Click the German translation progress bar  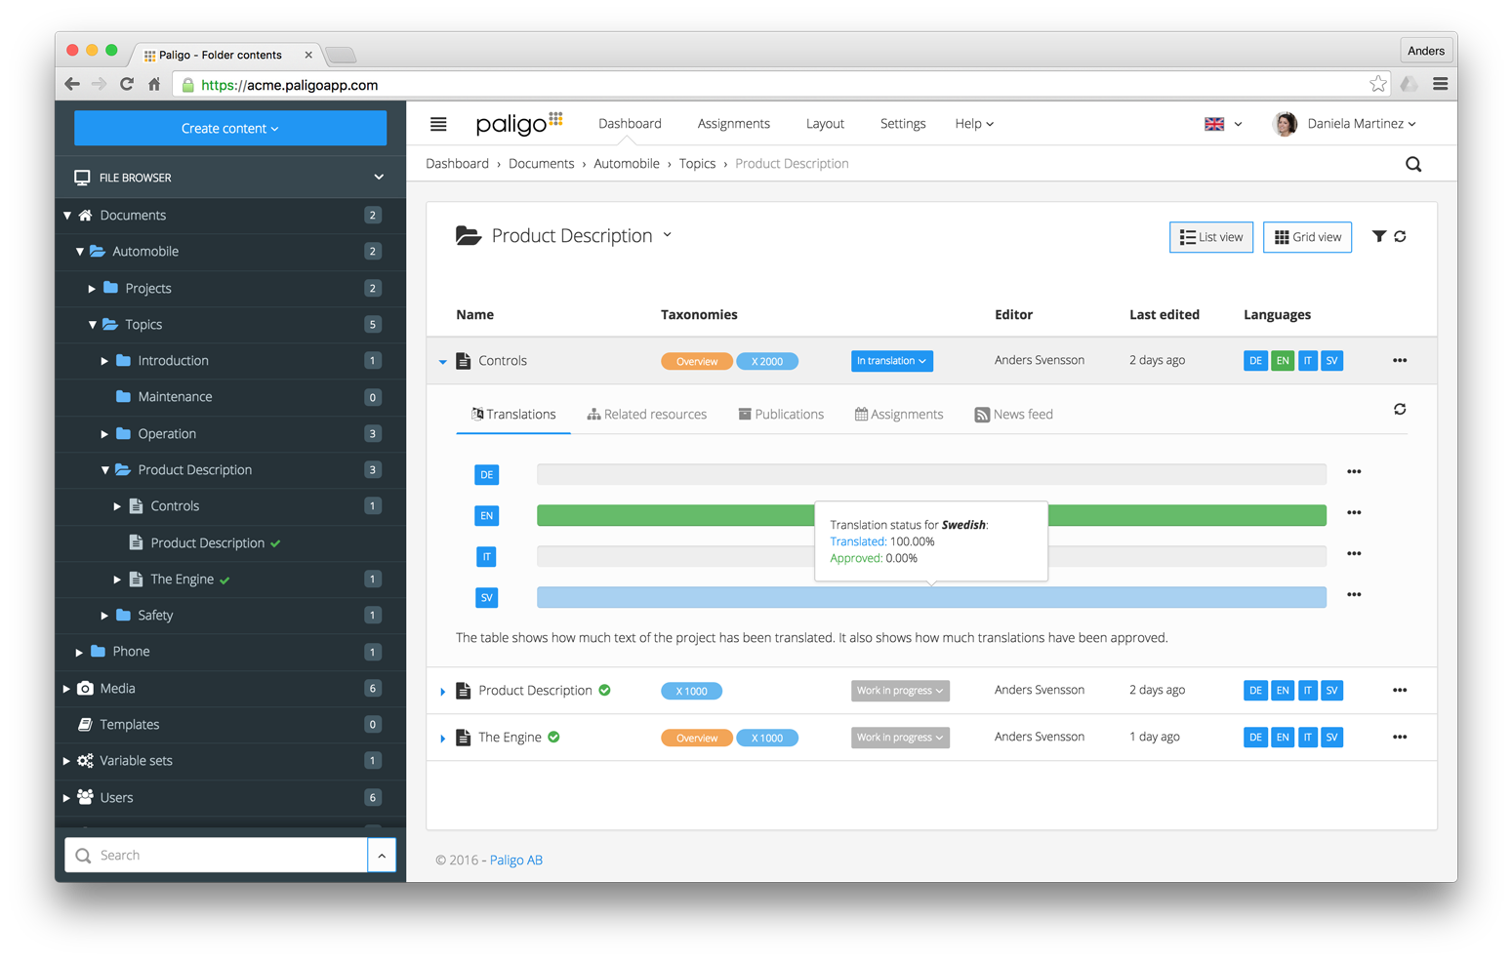(931, 474)
